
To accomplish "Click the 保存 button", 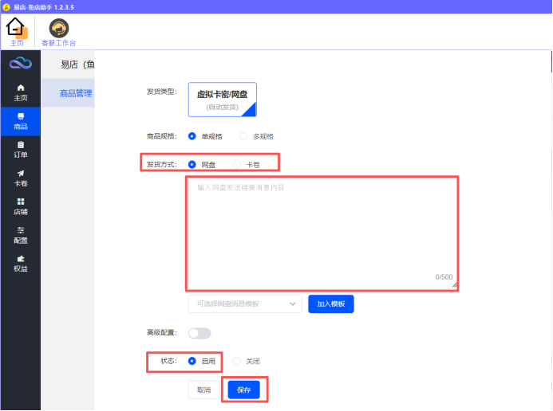I will click(244, 389).
